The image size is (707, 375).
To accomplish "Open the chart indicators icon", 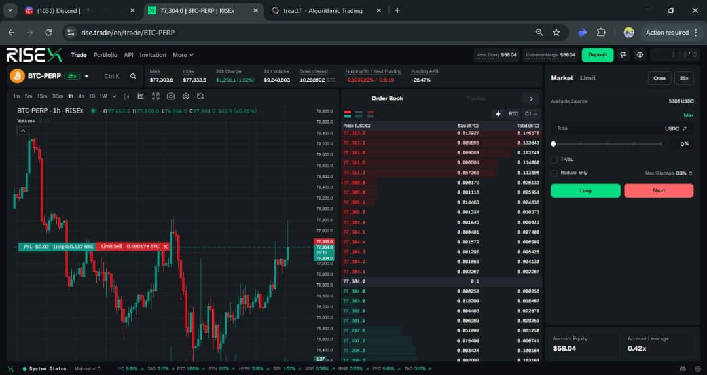I will click(141, 96).
